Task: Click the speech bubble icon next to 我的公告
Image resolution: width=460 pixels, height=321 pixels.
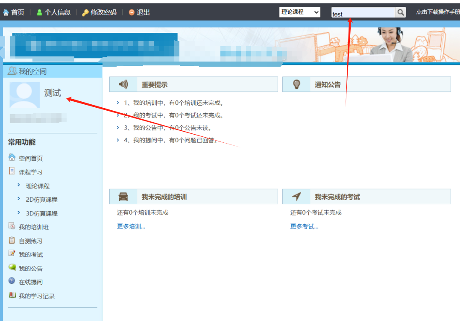Action: tap(12, 267)
